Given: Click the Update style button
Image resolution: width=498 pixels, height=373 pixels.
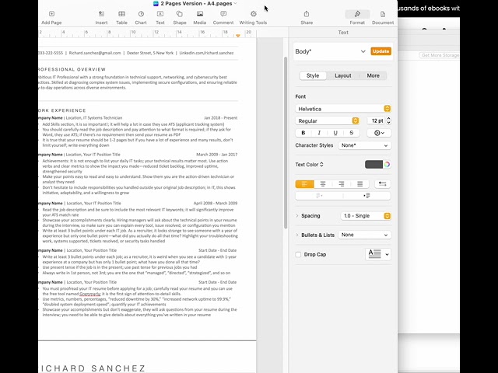Looking at the screenshot, I should pyautogui.click(x=381, y=51).
